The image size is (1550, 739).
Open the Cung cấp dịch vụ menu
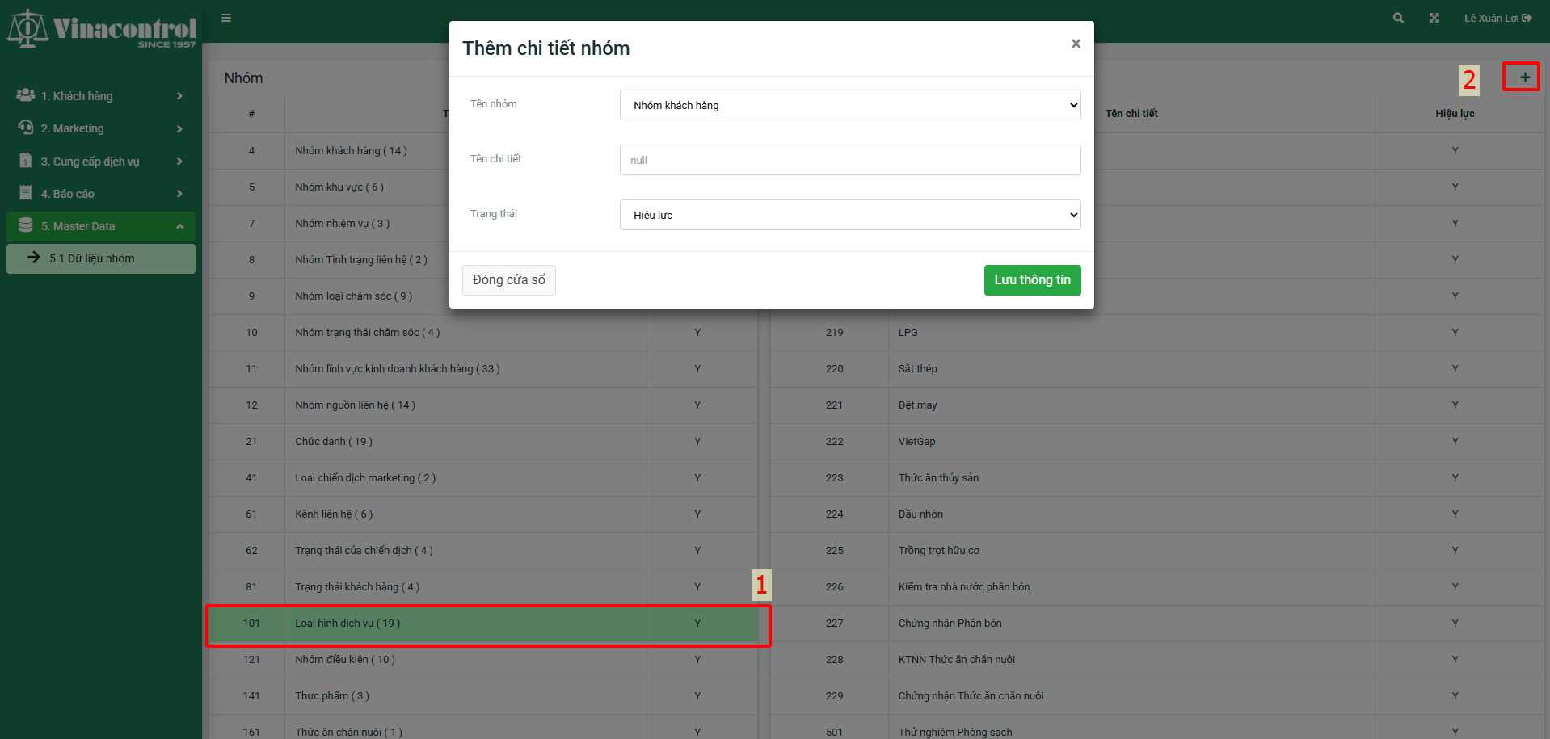(x=101, y=162)
